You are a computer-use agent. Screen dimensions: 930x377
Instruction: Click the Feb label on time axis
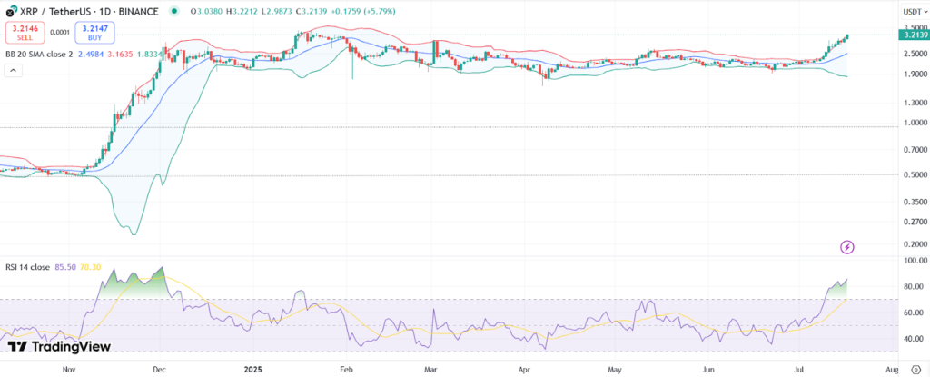(346, 369)
